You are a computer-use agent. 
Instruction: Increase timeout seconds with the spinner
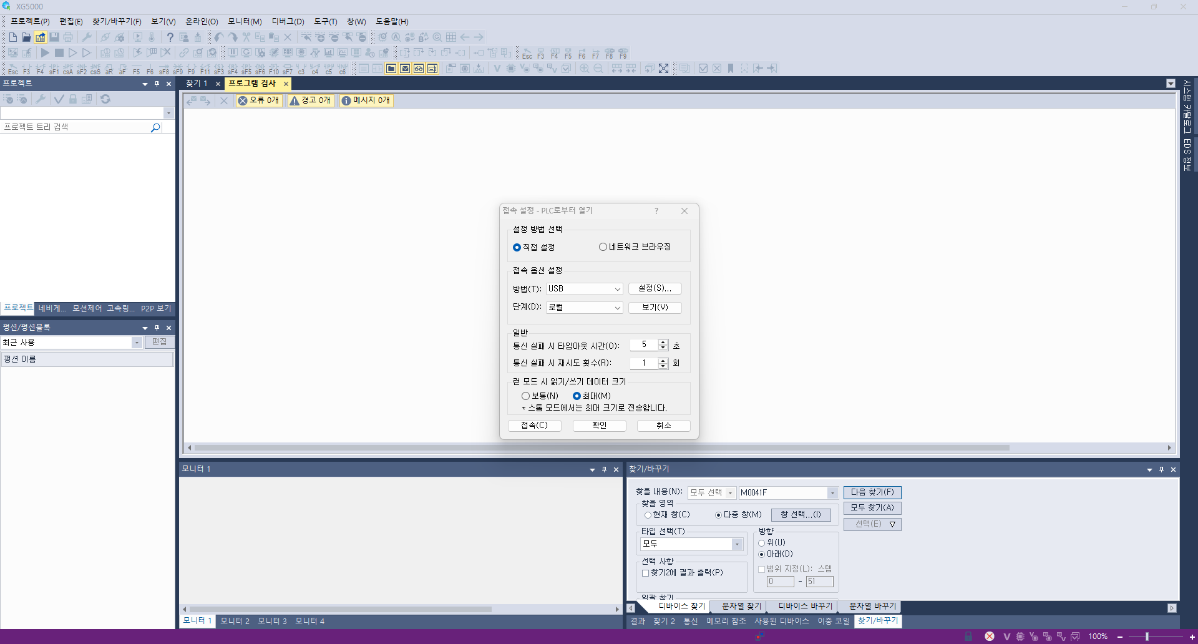[x=663, y=341]
